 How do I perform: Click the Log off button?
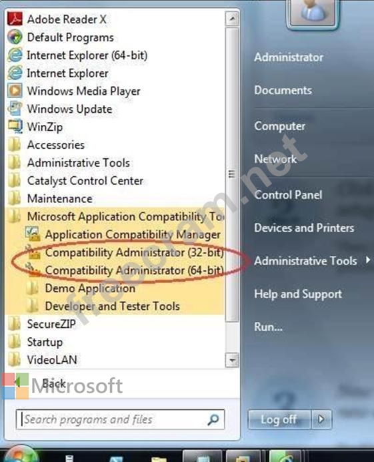(x=279, y=419)
